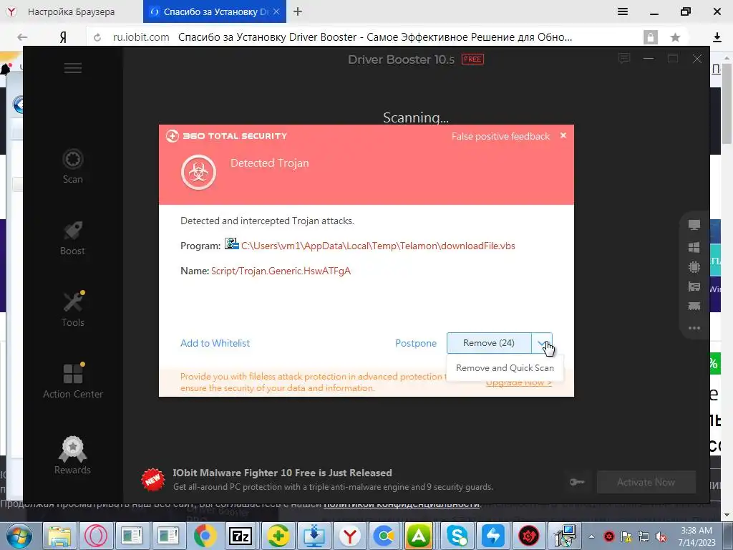Click Postpone link in alert
The image size is (733, 550).
416,343
